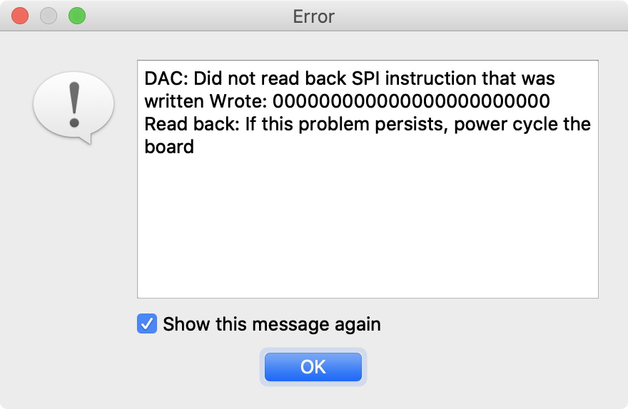Screen dimensions: 628x409
Task: Click the "Error" window title text
Action: pyautogui.click(x=314, y=16)
